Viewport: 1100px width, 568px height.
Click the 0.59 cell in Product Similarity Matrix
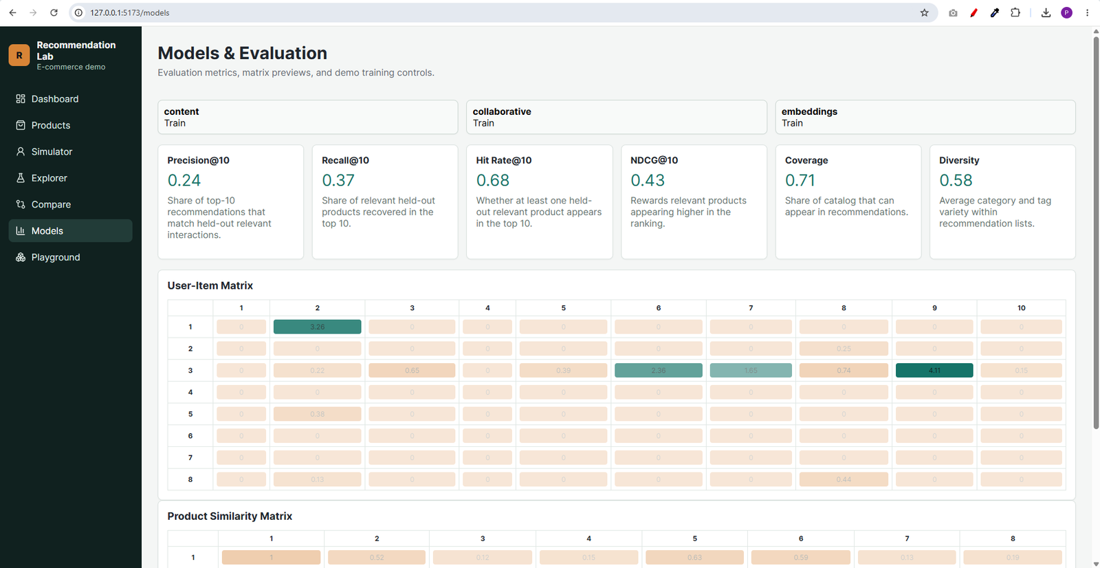click(x=801, y=557)
